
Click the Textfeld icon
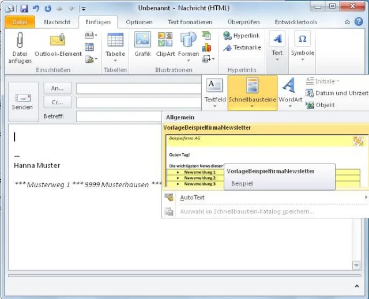pos(214,86)
